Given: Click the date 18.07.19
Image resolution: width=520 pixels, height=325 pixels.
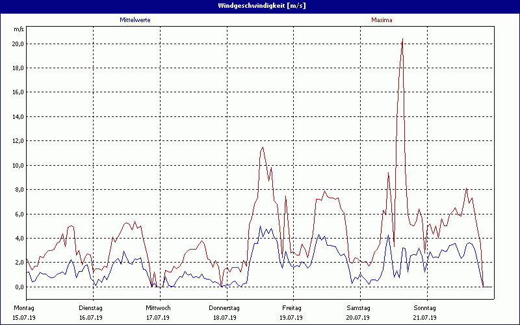Looking at the screenshot, I should (225, 318).
